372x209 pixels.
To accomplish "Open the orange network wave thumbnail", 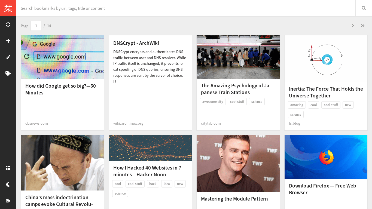I will [x=150, y=148].
